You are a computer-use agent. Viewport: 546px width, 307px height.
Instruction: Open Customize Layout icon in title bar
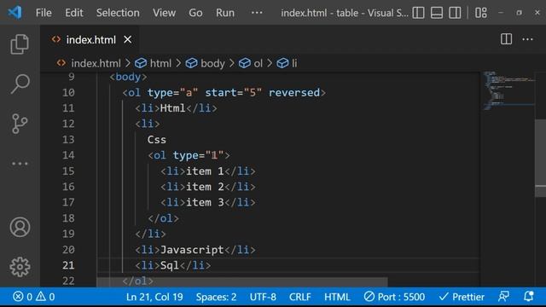[x=481, y=13]
